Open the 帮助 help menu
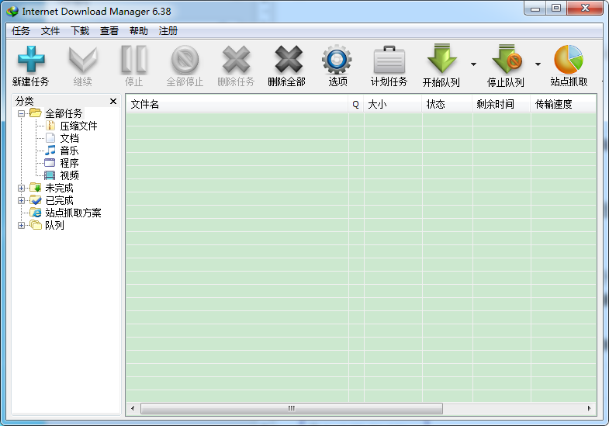 coord(139,31)
